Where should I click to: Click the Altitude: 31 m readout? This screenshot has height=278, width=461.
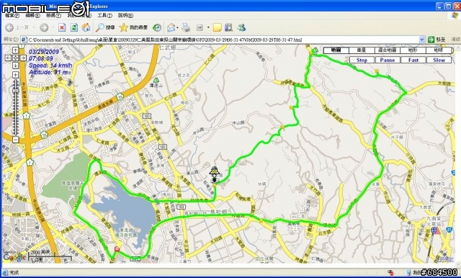click(x=48, y=72)
